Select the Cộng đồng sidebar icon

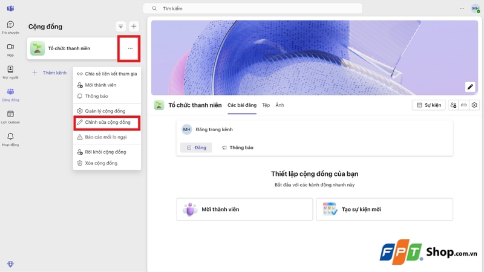tap(10, 94)
